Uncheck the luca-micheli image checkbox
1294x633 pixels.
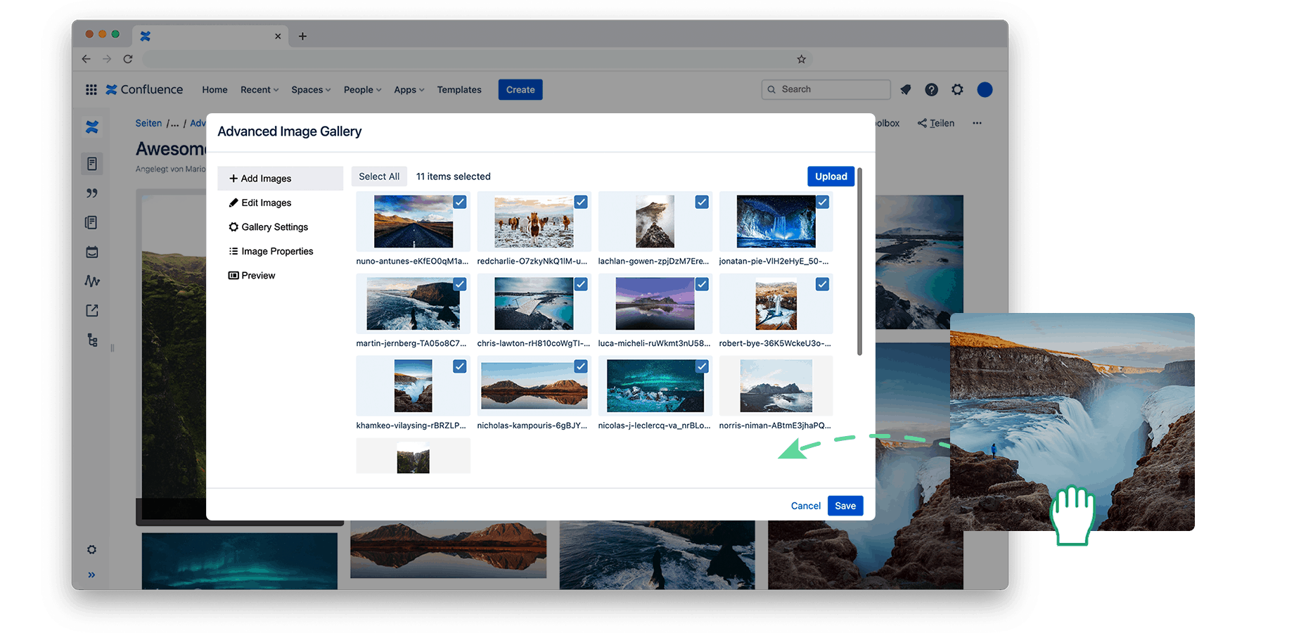click(702, 284)
